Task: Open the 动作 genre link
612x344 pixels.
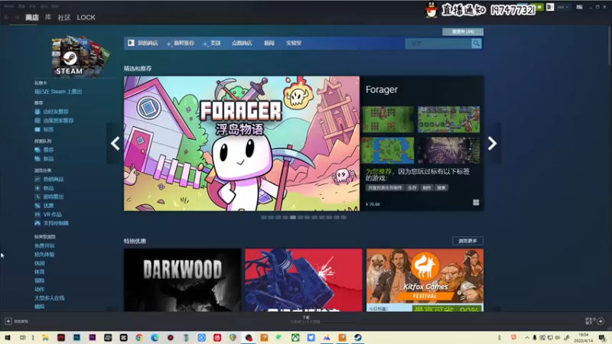Action: coord(40,290)
